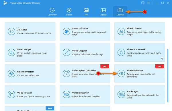Open the MV tab

click(86, 12)
